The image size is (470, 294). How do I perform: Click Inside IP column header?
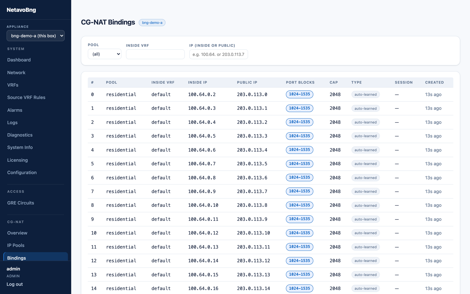point(197,82)
